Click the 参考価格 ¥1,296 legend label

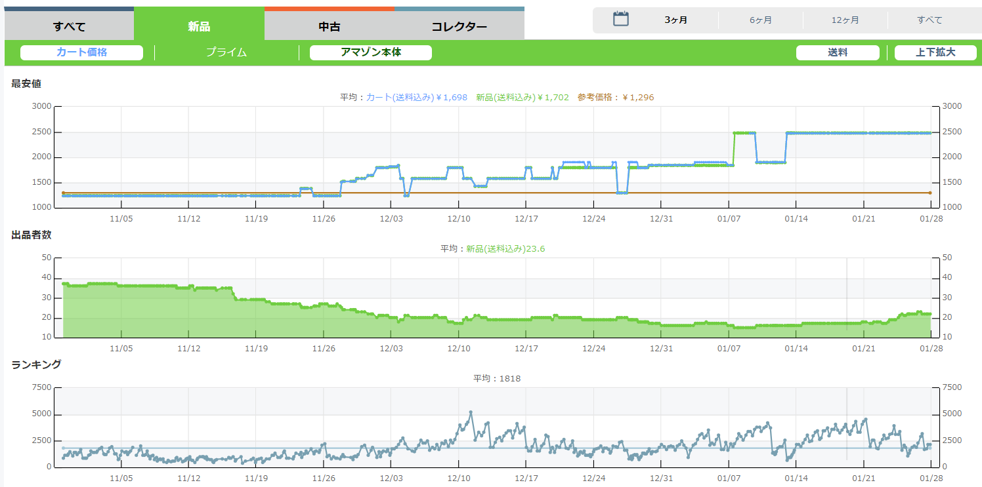coord(615,98)
